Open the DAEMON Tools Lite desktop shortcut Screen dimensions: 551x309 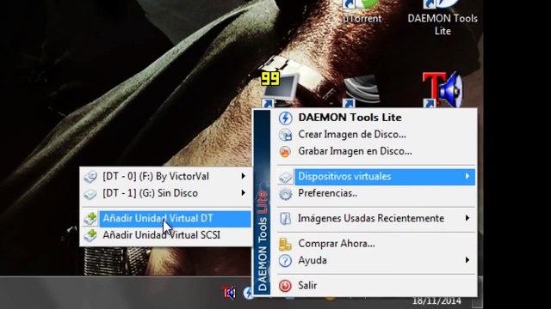click(x=443, y=17)
